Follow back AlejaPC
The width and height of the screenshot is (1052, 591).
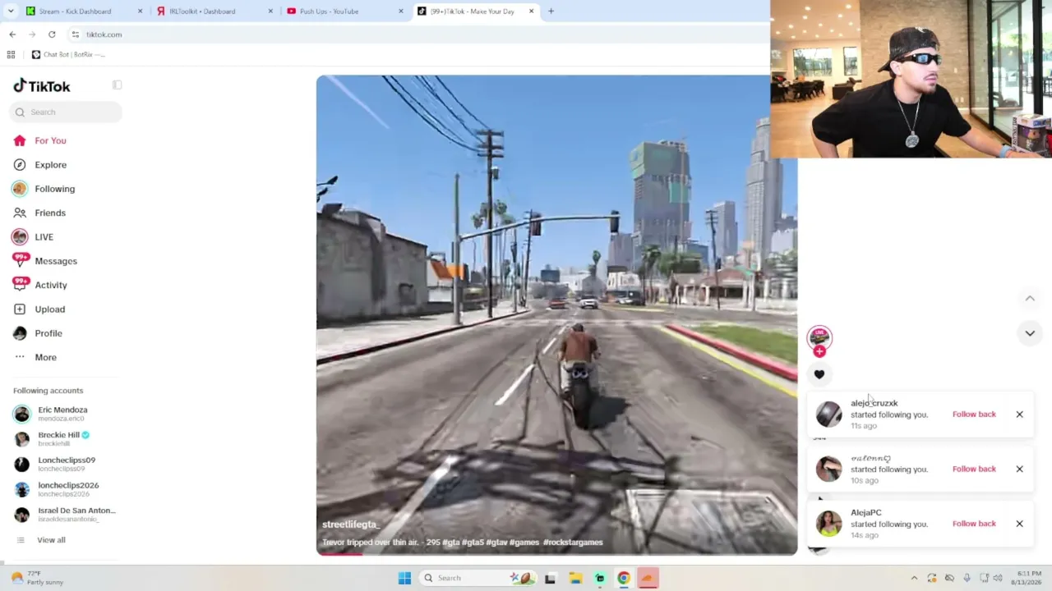(x=974, y=524)
